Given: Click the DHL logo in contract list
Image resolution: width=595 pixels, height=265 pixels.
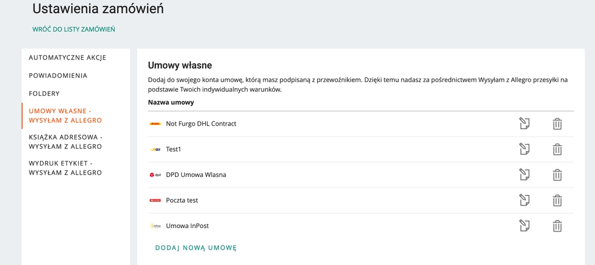Looking at the screenshot, I should click(x=155, y=124).
